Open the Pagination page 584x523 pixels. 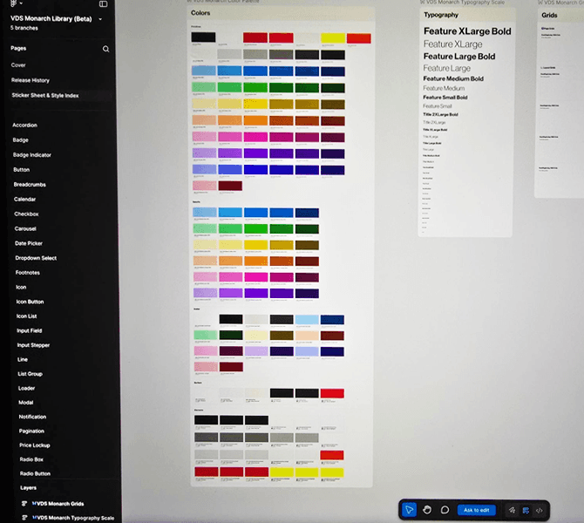coord(31,431)
